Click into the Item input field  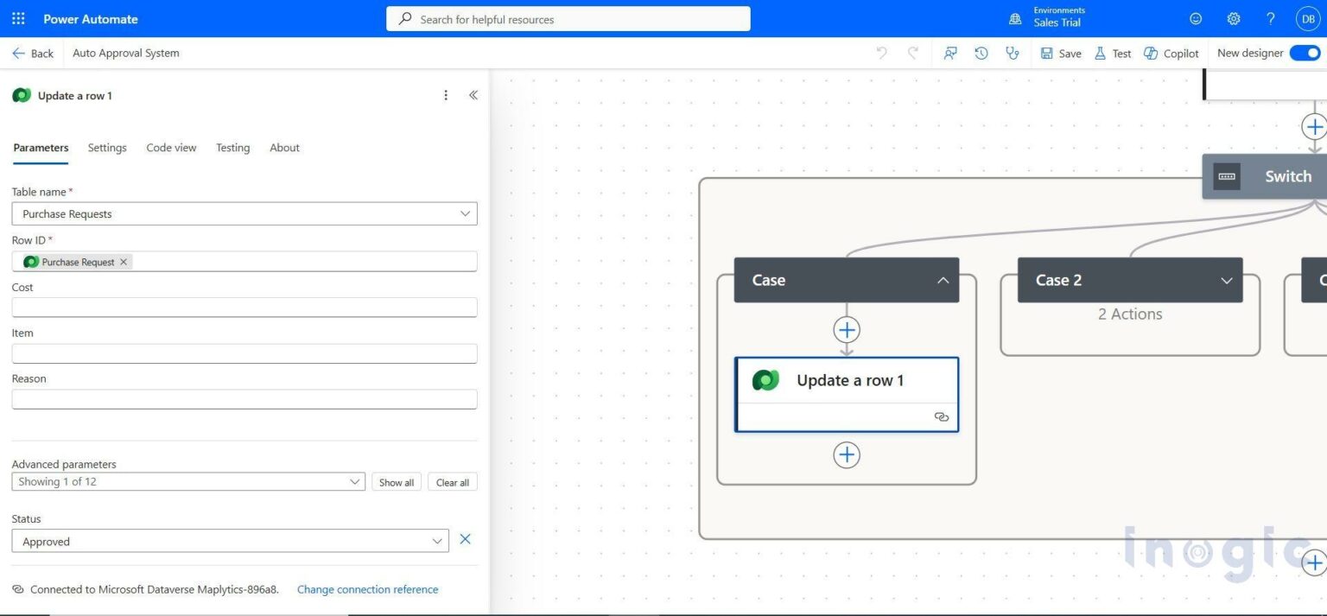(244, 353)
